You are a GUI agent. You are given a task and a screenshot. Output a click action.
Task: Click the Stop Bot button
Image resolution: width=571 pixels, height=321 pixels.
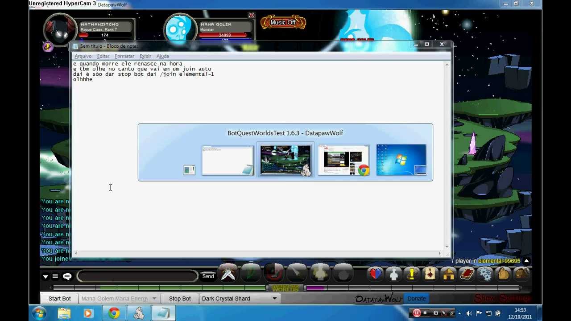click(x=180, y=299)
